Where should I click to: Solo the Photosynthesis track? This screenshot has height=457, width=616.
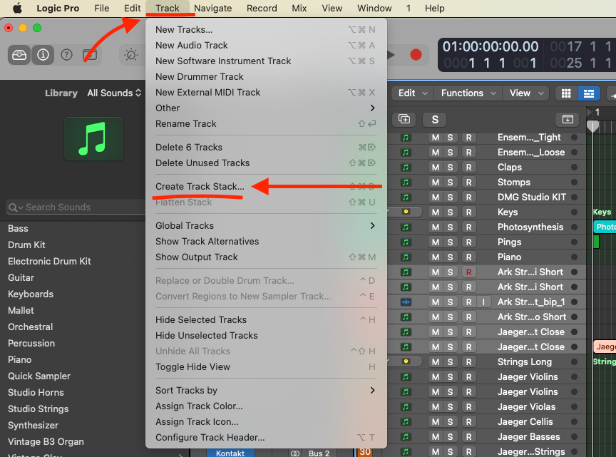[450, 227]
